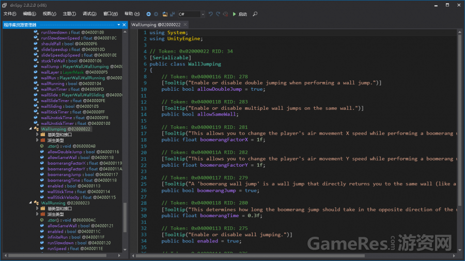Click the WallJumping class name in code
The image size is (465, 261).
point(205,64)
